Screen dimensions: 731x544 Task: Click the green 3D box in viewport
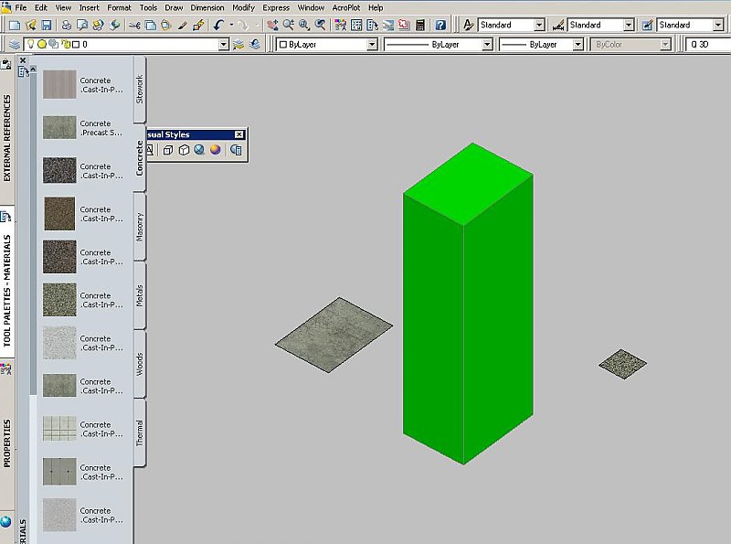pos(466,311)
